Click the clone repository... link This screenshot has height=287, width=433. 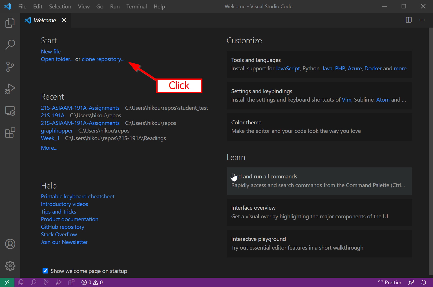103,59
